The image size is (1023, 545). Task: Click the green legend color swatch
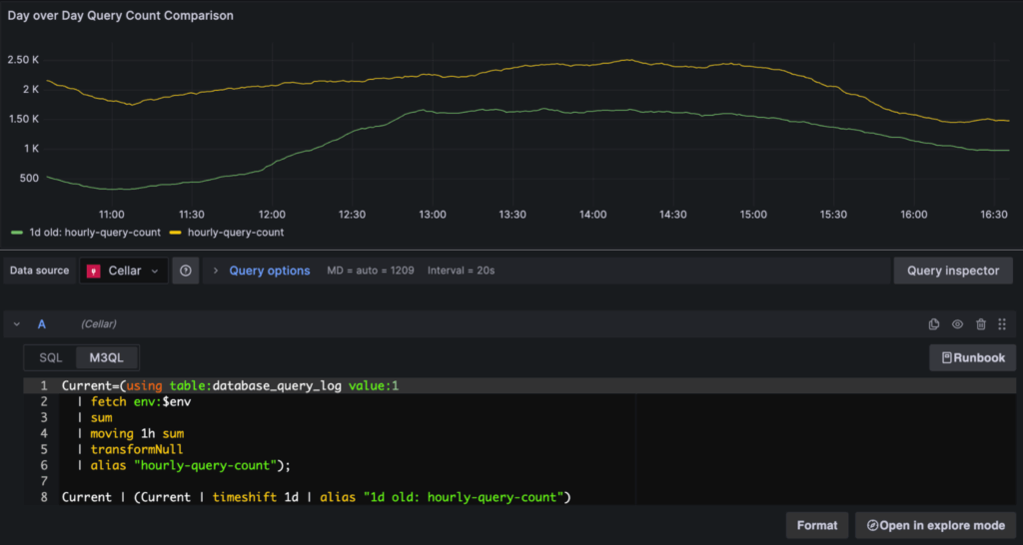(x=16, y=233)
